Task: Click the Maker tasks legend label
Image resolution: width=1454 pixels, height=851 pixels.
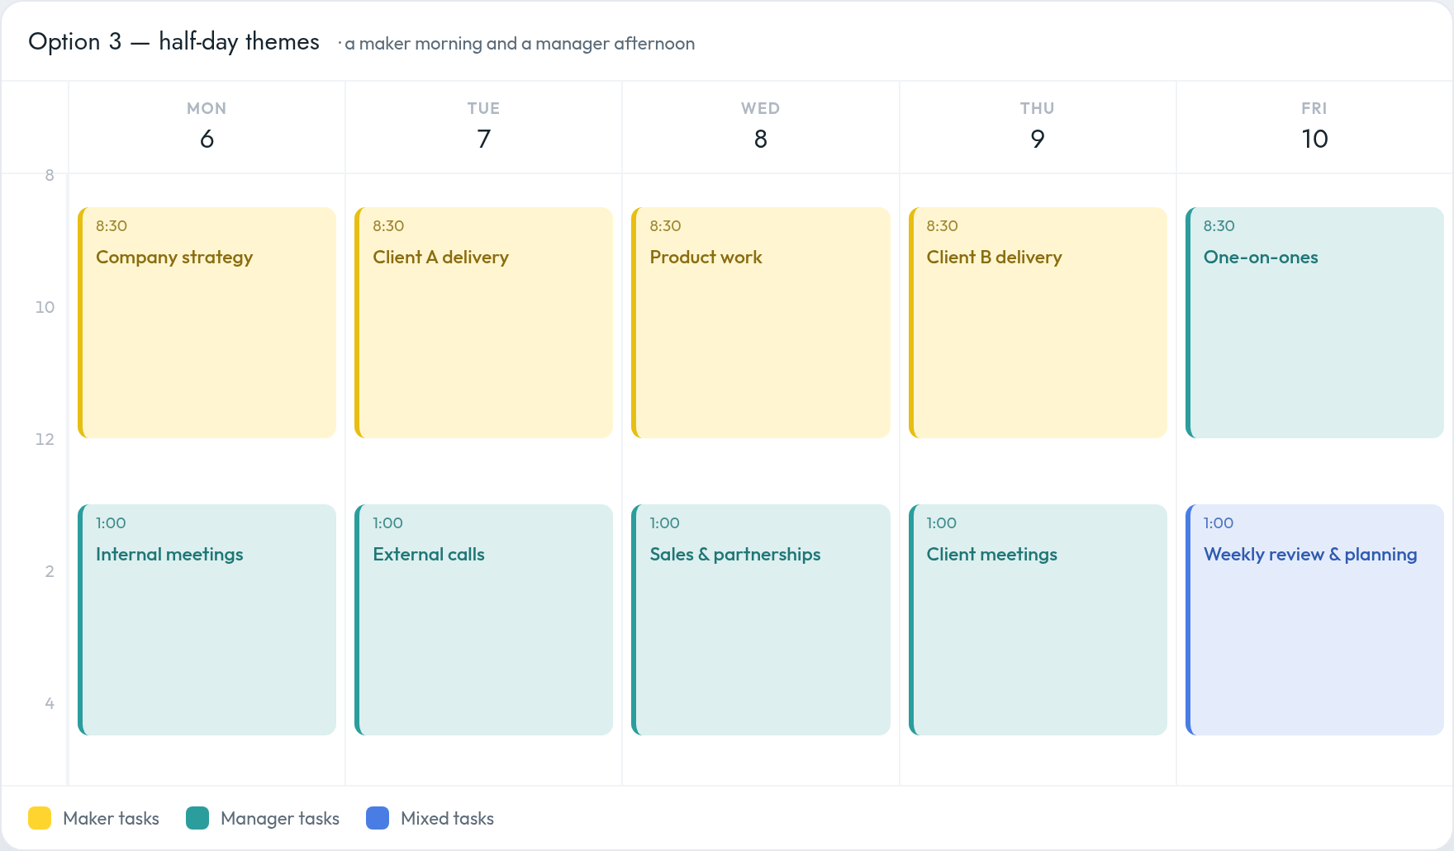Action: pos(111,818)
